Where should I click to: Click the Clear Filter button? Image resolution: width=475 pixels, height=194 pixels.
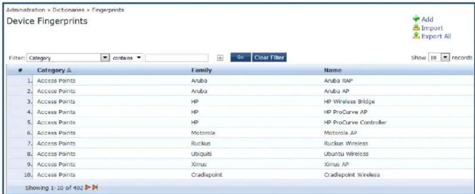pyautogui.click(x=269, y=58)
